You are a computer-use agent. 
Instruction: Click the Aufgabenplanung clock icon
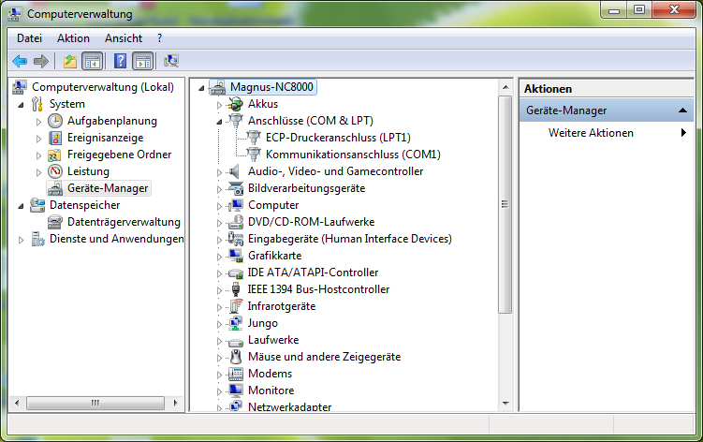[x=55, y=121]
